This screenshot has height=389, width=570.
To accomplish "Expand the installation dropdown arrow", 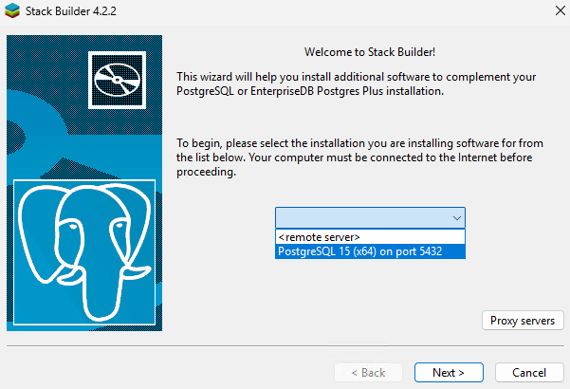I will pyautogui.click(x=457, y=218).
